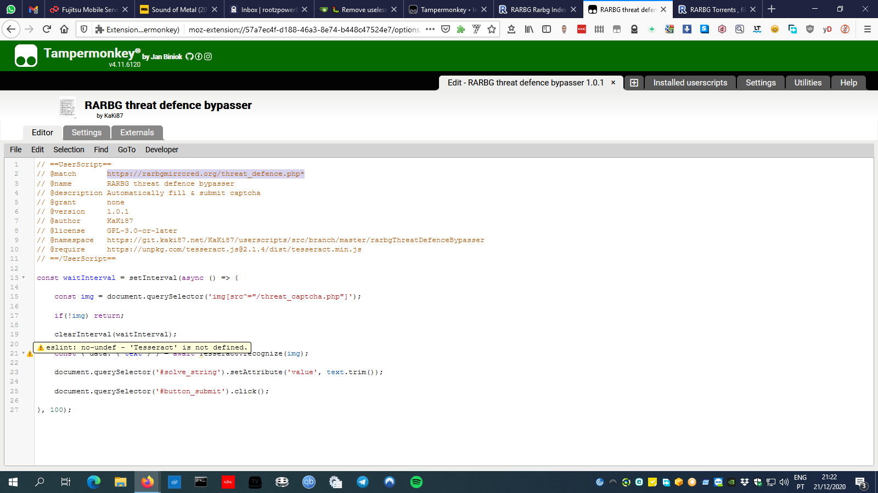Click 'clearInterval(waitInterval);' on line 19
878x493 pixels.
coord(116,335)
